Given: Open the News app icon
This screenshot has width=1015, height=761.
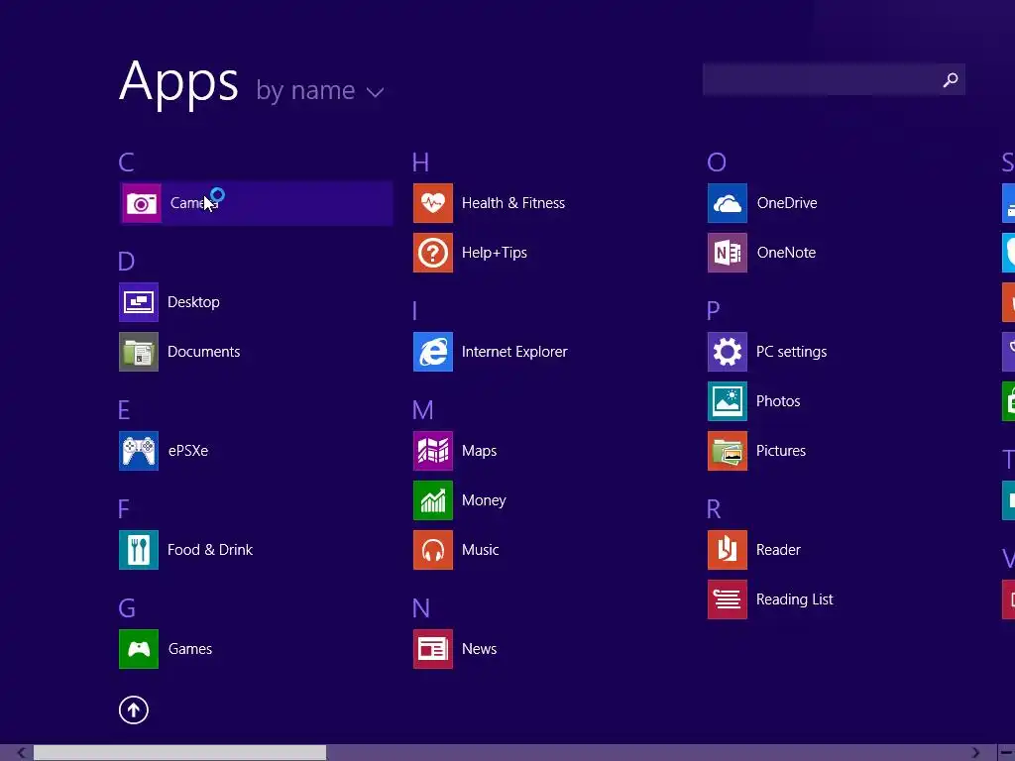Looking at the screenshot, I should 433,649.
